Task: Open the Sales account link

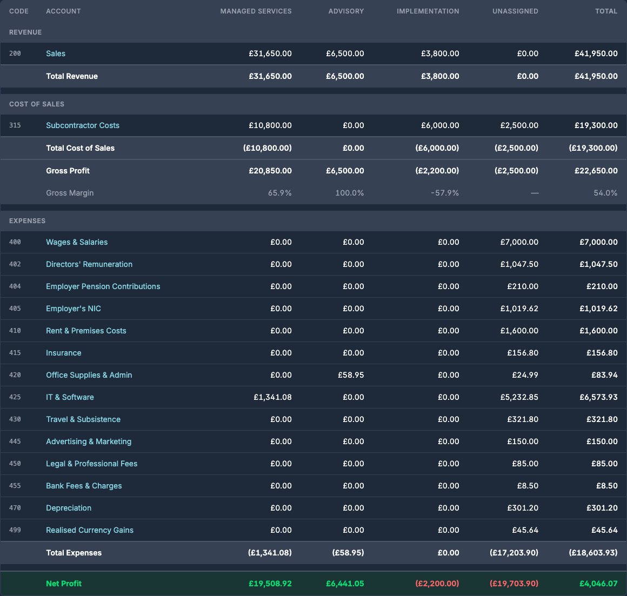Action: [56, 53]
